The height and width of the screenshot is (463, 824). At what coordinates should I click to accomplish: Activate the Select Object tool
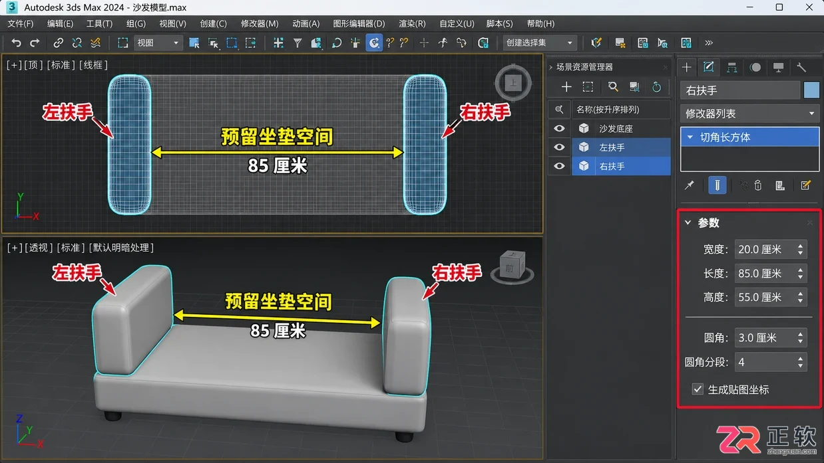click(x=194, y=43)
